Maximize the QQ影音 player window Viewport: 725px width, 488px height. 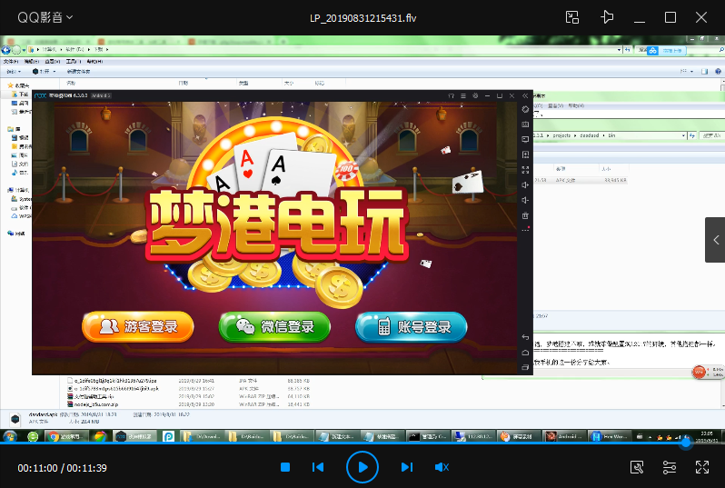tap(670, 17)
